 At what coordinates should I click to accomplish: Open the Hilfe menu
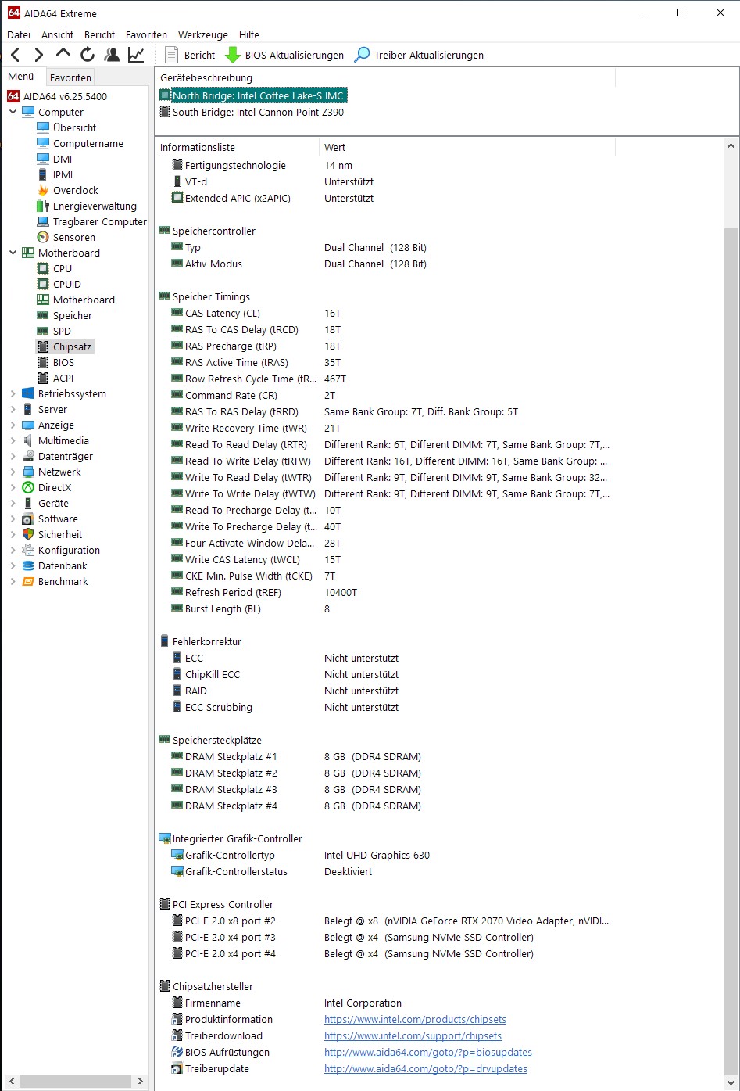click(249, 34)
